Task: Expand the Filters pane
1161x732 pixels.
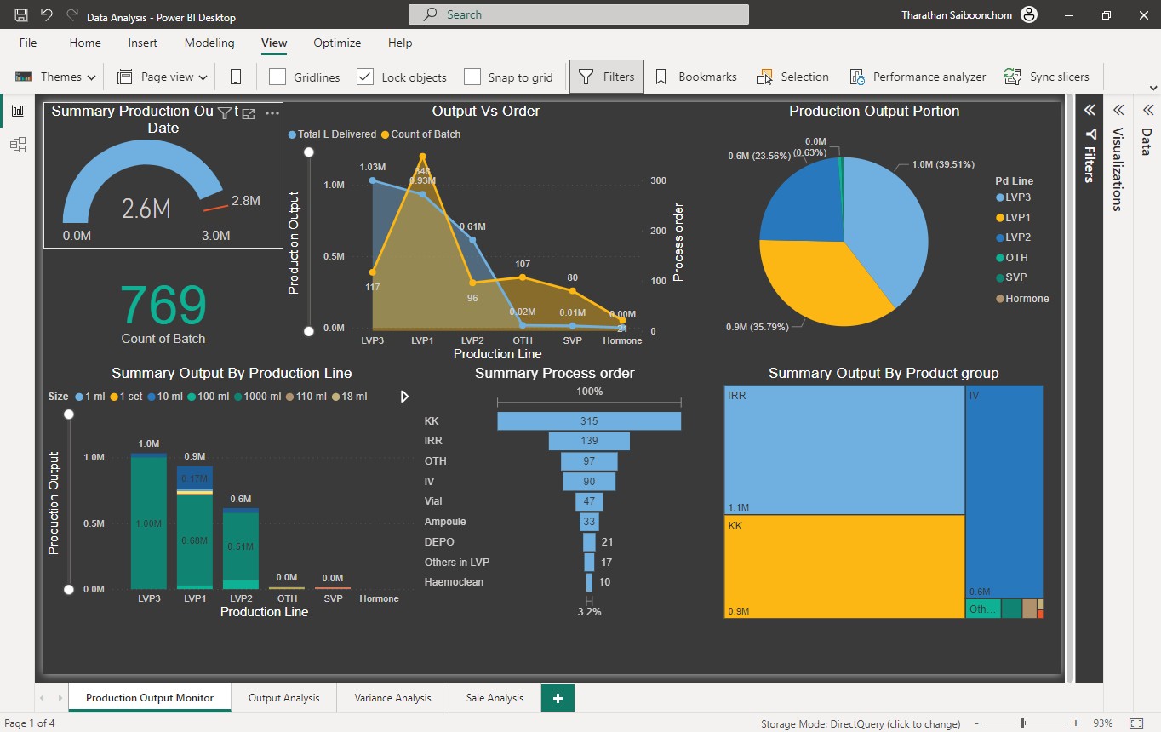Action: [x=1089, y=110]
